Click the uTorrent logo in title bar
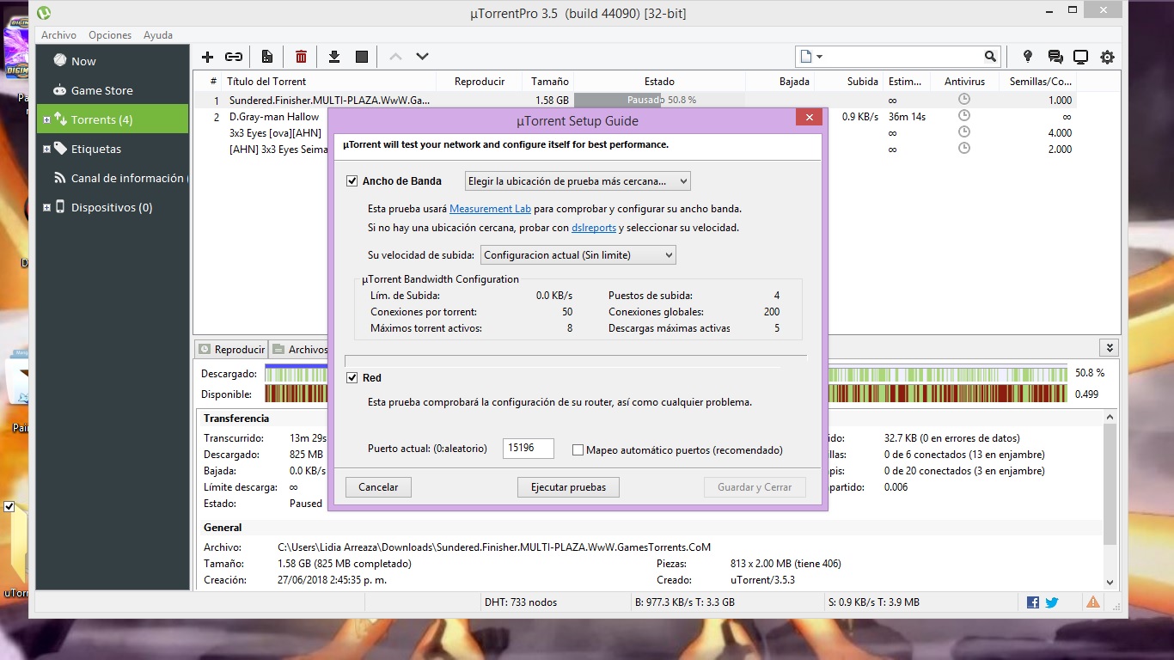The image size is (1174, 660). [x=44, y=13]
